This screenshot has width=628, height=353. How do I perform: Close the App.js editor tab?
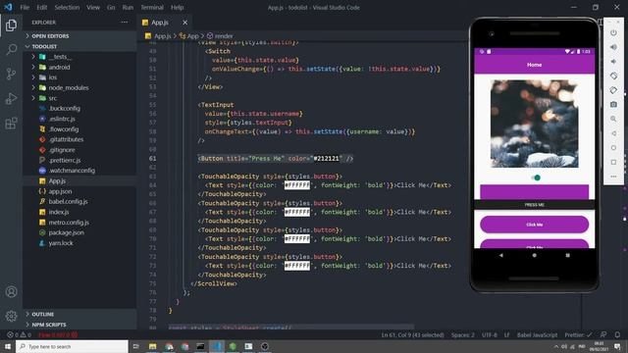[x=184, y=23]
